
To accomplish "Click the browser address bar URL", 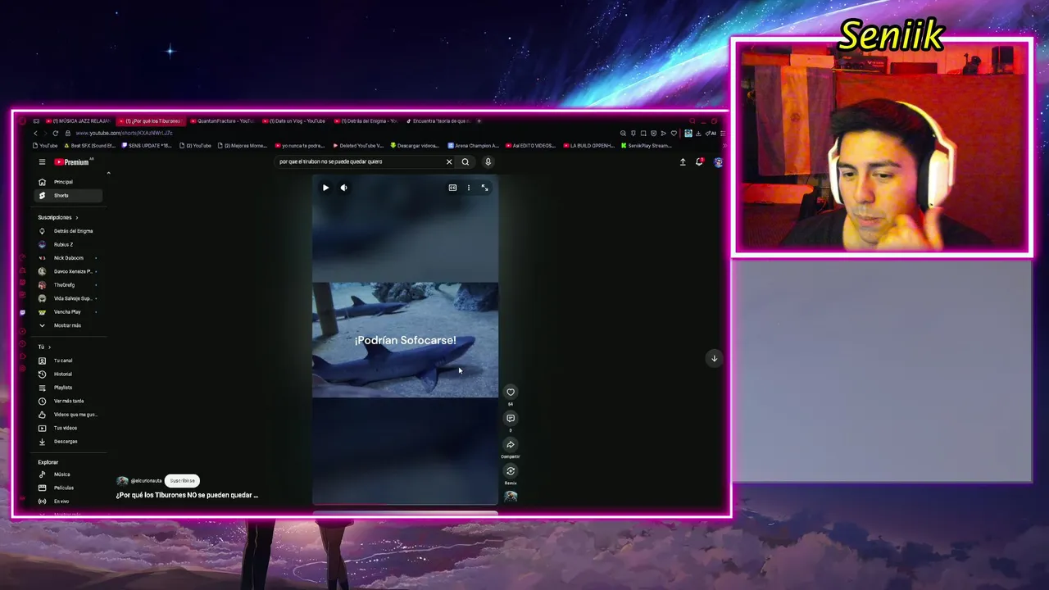I will click(125, 134).
